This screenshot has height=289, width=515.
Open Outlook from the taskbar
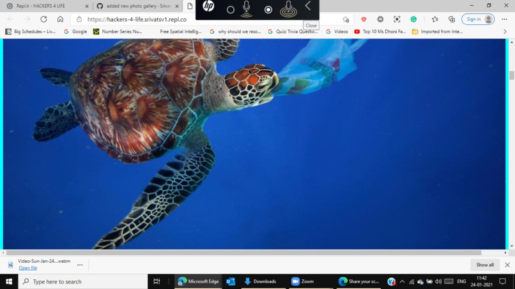point(231,281)
